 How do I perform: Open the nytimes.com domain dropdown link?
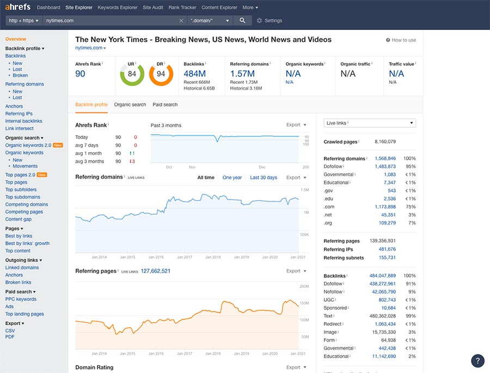pyautogui.click(x=90, y=48)
